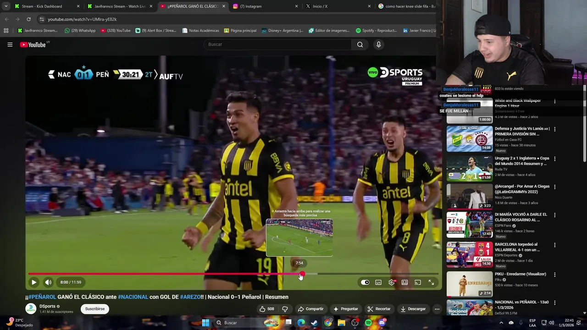Open options for PIKU Enredarme video
Image resolution: width=587 pixels, height=330 pixels.
(x=554, y=275)
